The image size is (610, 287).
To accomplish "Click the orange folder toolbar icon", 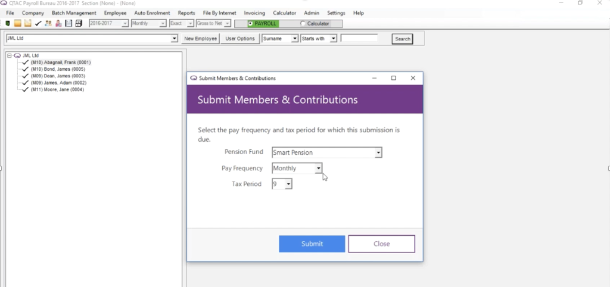I will (17, 23).
